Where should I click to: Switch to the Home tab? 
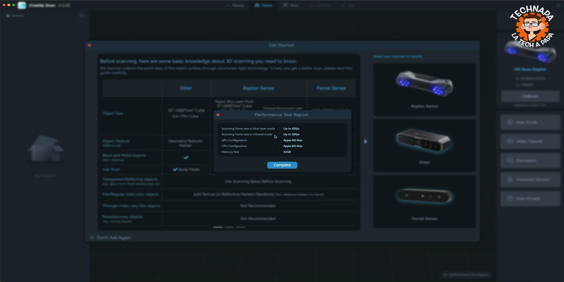263,5
